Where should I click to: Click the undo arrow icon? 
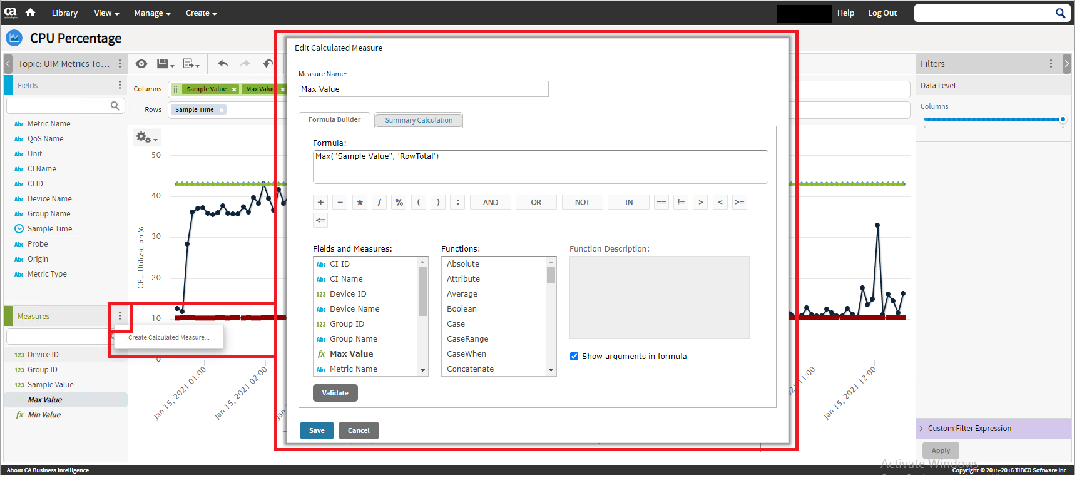tap(223, 64)
